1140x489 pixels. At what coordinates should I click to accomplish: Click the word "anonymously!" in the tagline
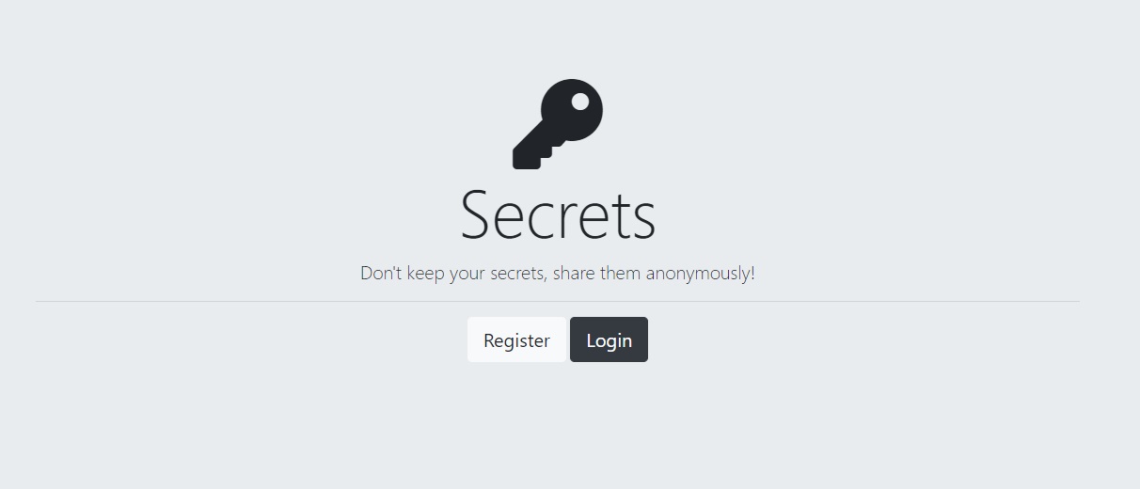pyautogui.click(x=700, y=274)
